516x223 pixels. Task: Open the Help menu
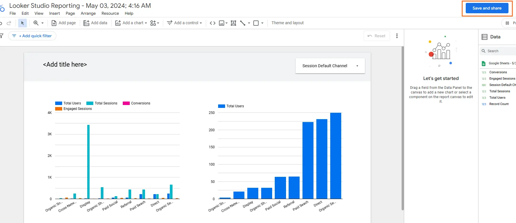pos(129,13)
